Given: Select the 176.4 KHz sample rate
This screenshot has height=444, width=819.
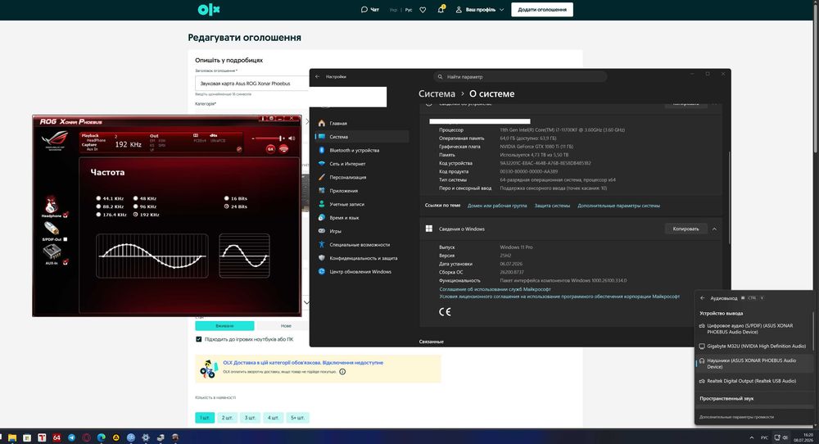Looking at the screenshot, I should (x=111, y=215).
